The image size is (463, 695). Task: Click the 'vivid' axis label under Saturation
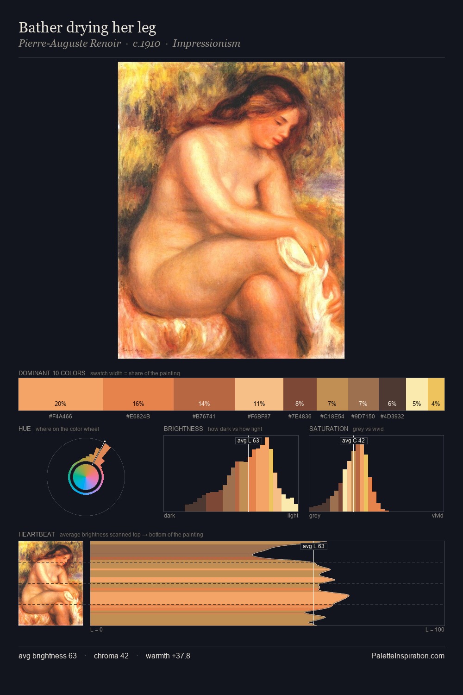[438, 516]
